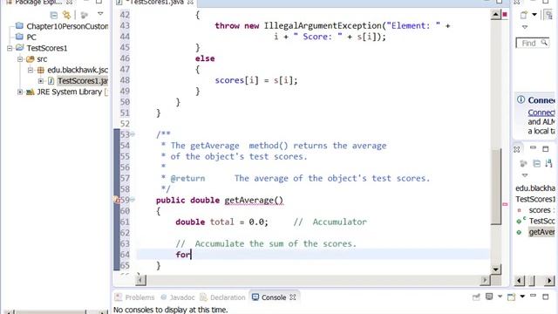
Task: Open the Connect link
Action: pyautogui.click(x=541, y=113)
